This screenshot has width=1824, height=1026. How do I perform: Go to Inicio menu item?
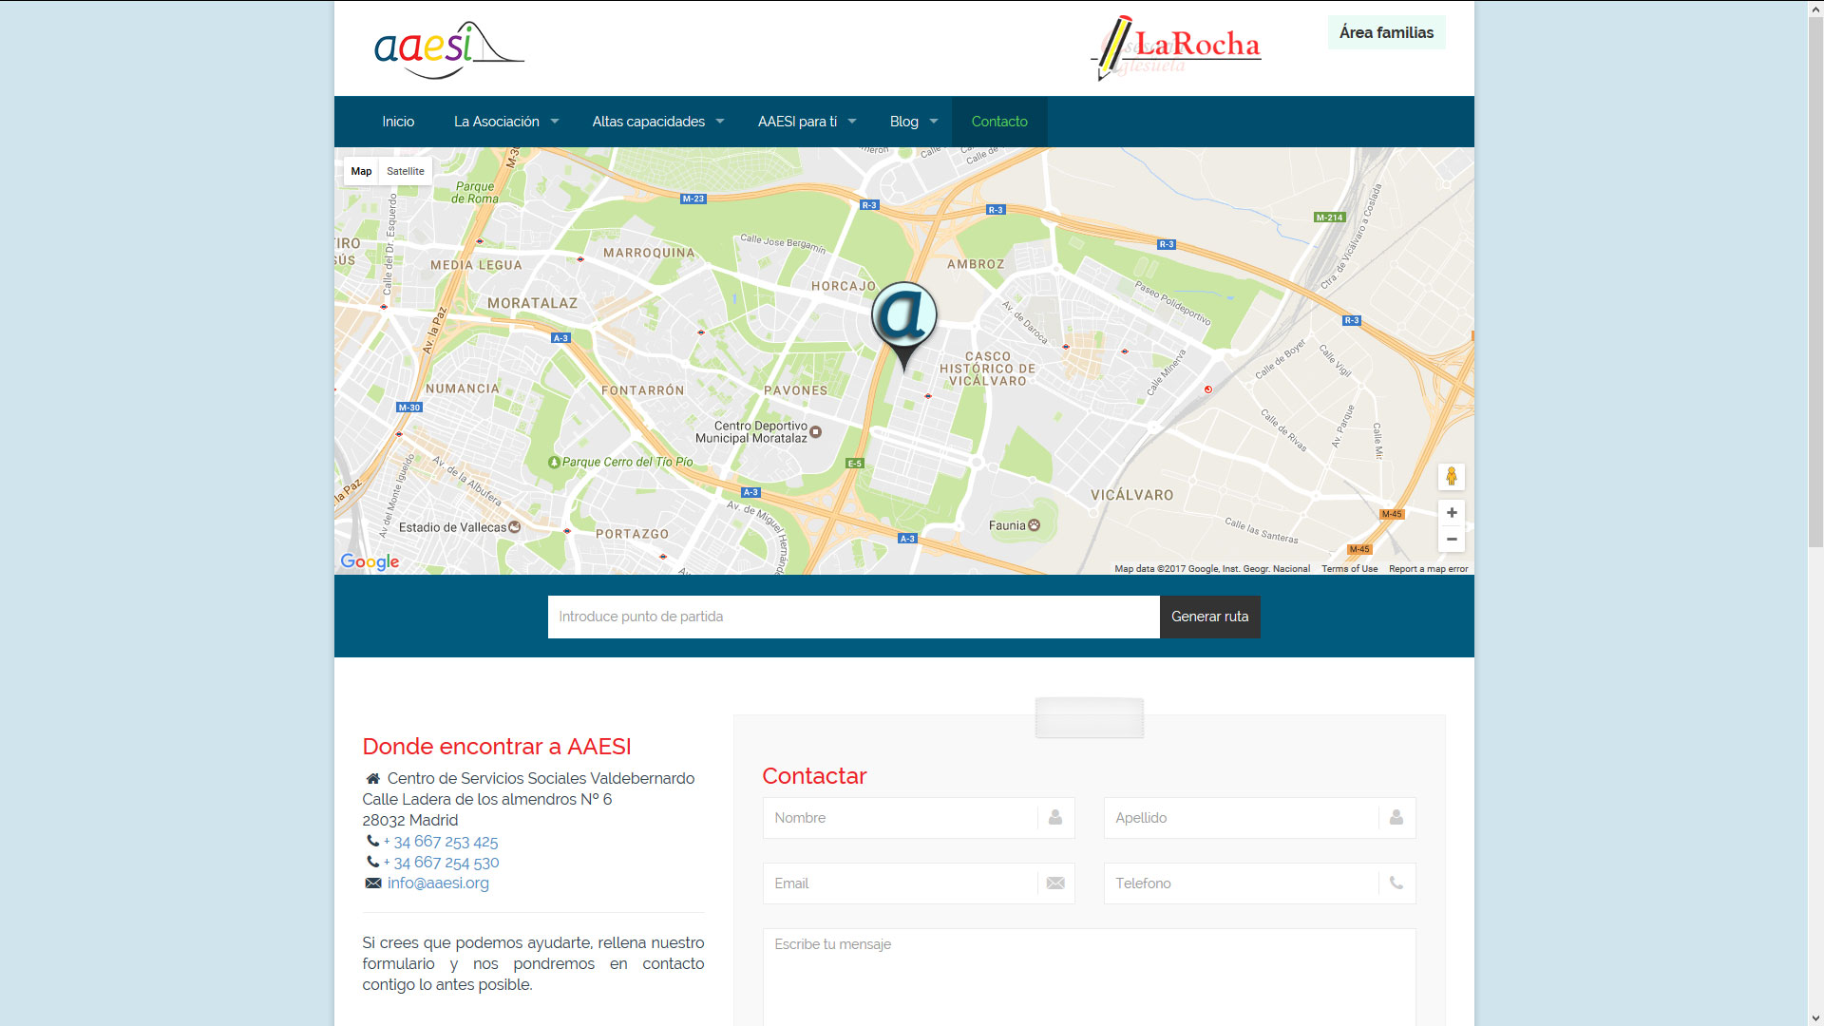[398, 122]
